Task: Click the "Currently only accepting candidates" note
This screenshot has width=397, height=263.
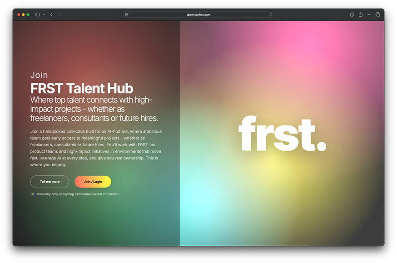Action: pos(78,194)
